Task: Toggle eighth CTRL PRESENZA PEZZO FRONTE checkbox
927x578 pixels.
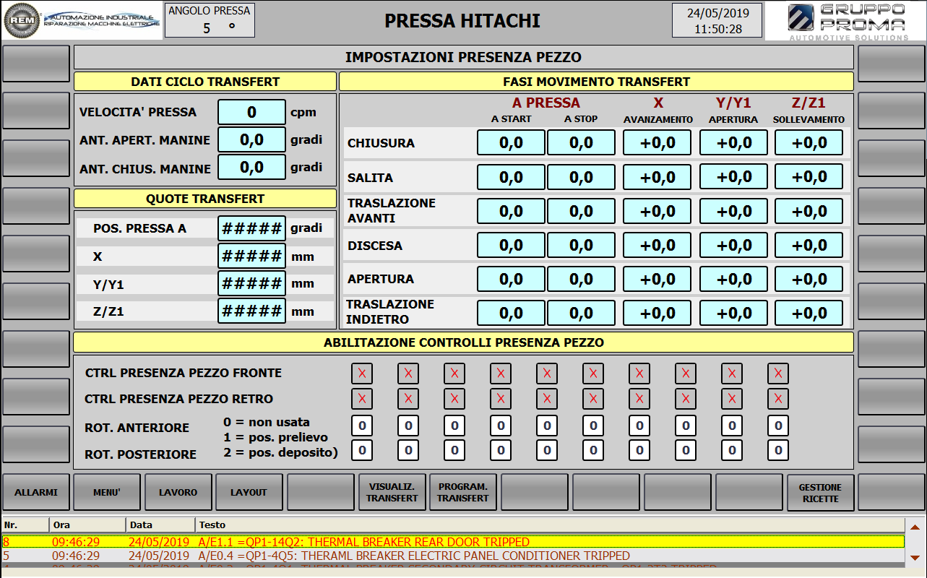Action: [x=686, y=374]
